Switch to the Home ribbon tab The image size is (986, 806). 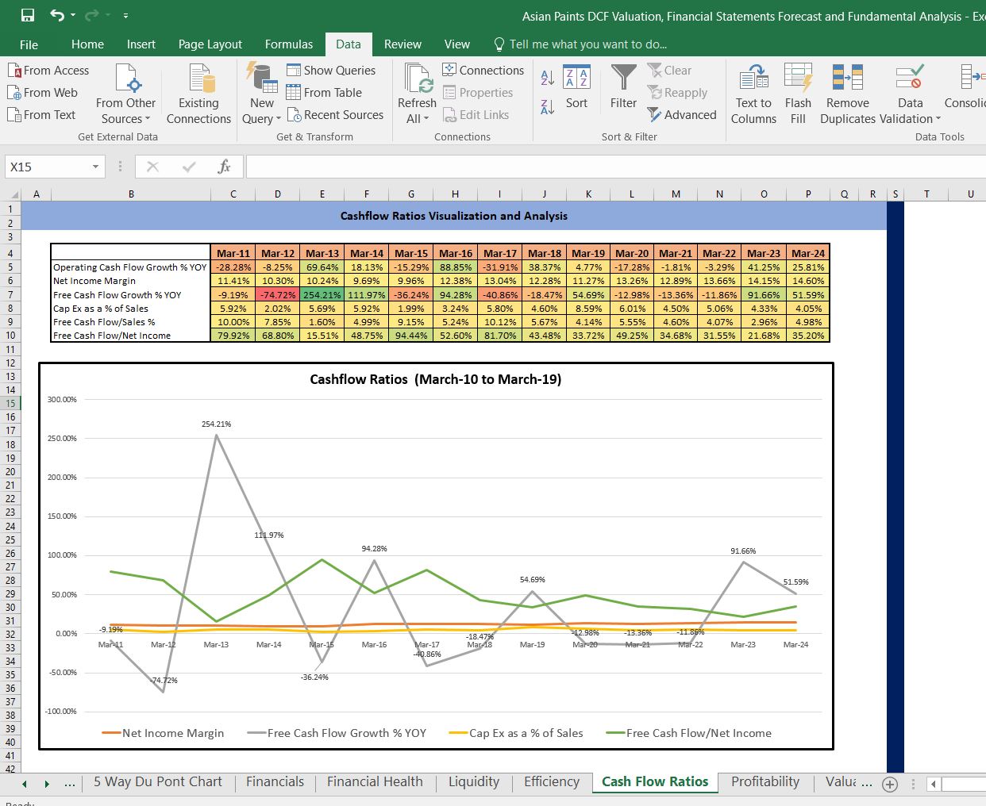coord(87,44)
